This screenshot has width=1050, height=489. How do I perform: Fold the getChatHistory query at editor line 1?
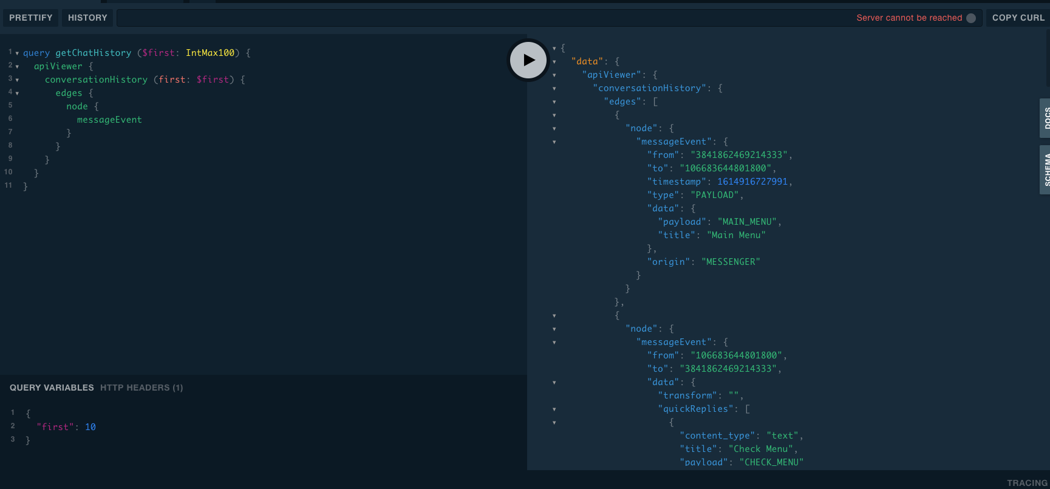click(x=17, y=53)
